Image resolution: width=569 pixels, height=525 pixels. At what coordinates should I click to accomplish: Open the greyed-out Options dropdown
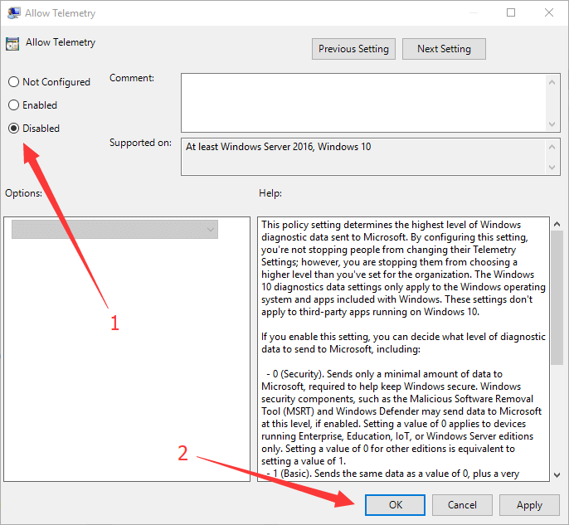point(114,229)
